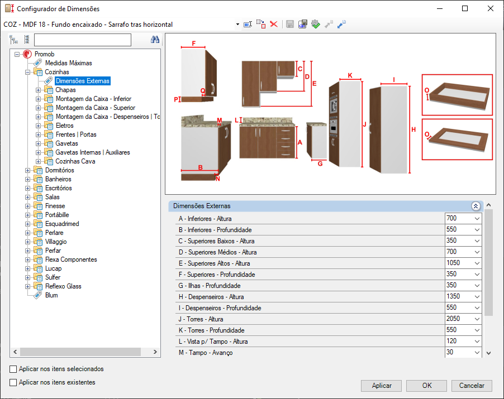Click the duplicate configuration icon
This screenshot has width=504, height=399.
[x=261, y=24]
